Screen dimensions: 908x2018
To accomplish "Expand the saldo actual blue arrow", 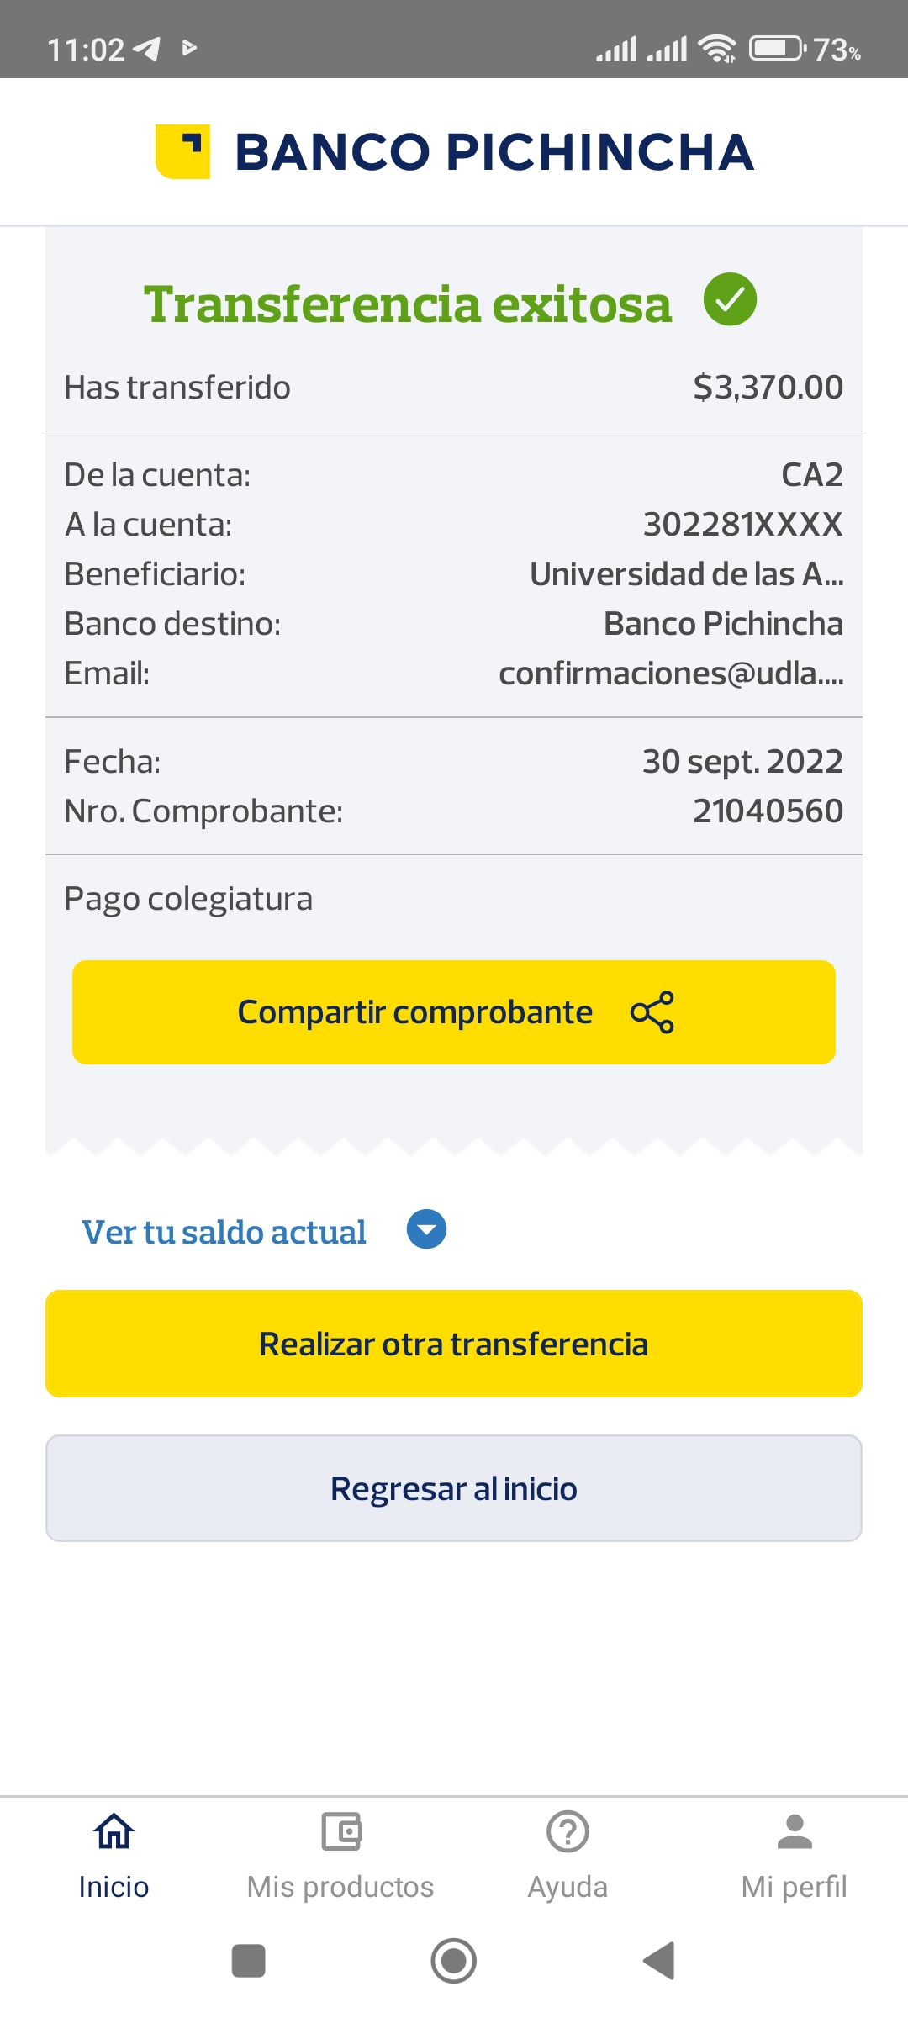I will click(426, 1229).
